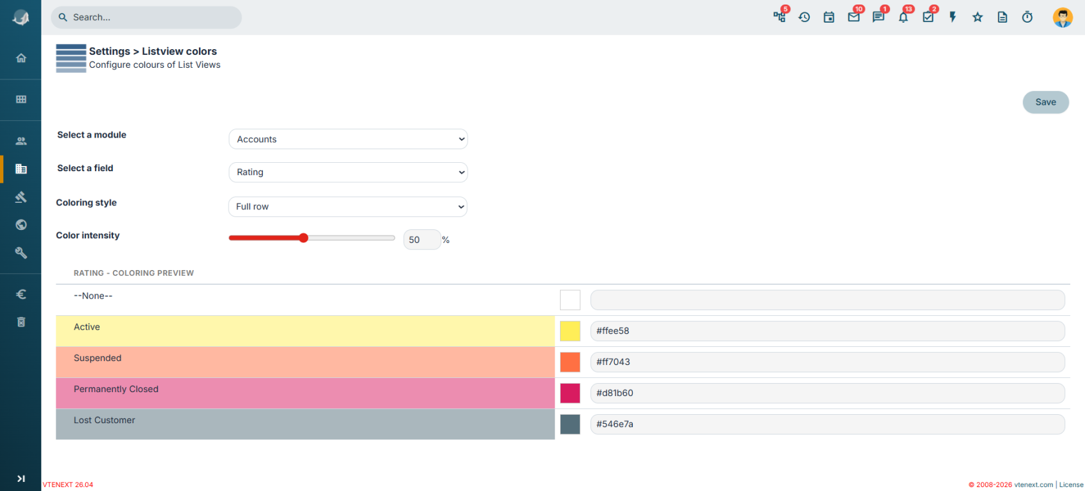Open the Select a module dropdown
The image size is (1085, 491).
348,139
